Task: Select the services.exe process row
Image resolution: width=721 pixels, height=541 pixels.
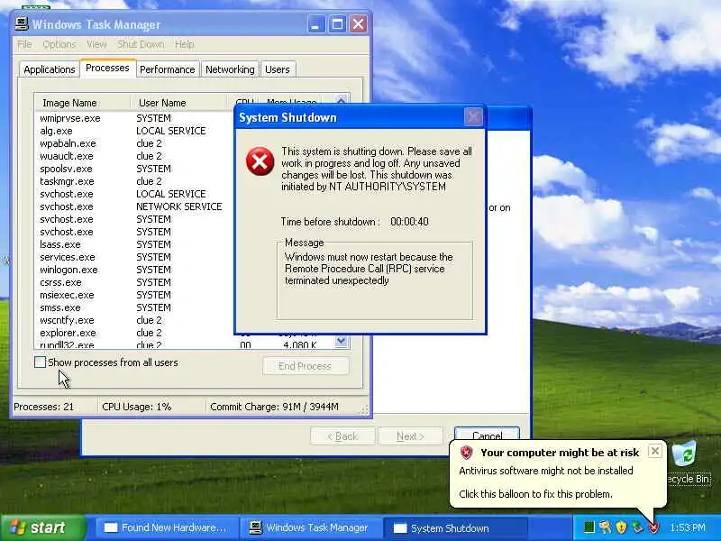Action: 133,257
